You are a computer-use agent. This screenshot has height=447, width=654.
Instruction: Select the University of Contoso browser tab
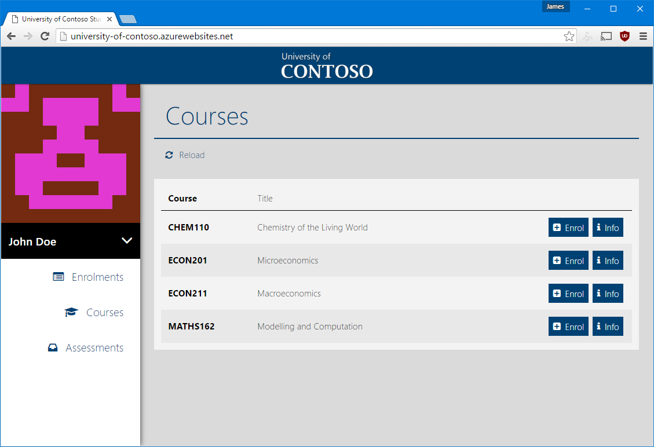tap(60, 19)
